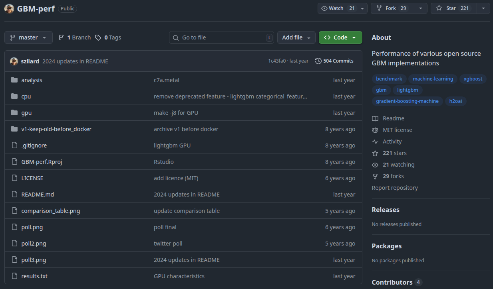Open the v1-keep-old-before_docker folder
The width and height of the screenshot is (493, 289).
pyautogui.click(x=56, y=129)
